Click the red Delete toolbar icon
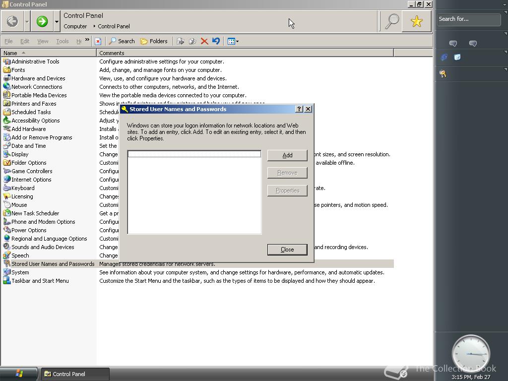Viewport: 508px width, 381px height. click(204, 41)
